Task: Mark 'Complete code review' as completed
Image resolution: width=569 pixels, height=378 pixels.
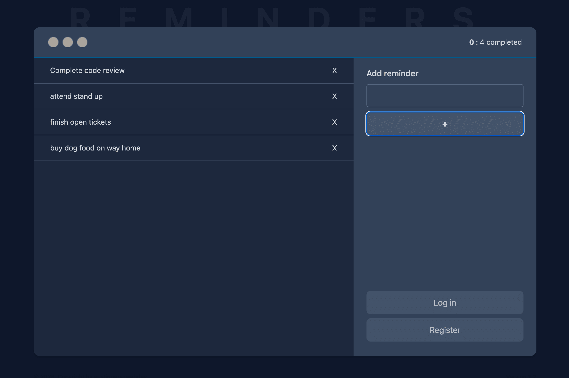Action: (87, 70)
